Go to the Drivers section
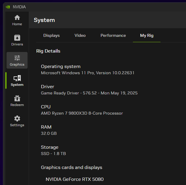The image size is (186, 185). point(17,40)
